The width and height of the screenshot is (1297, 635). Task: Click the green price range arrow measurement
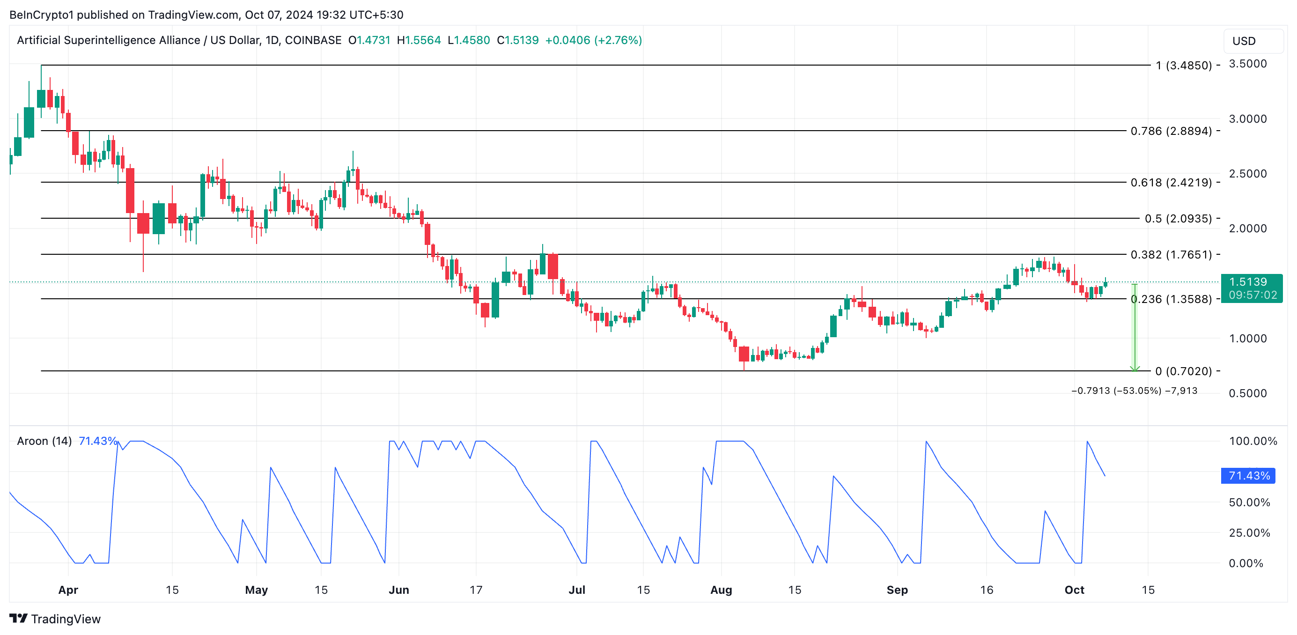coord(1135,327)
